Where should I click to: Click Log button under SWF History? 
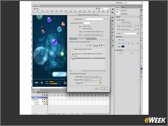click(x=121, y=53)
